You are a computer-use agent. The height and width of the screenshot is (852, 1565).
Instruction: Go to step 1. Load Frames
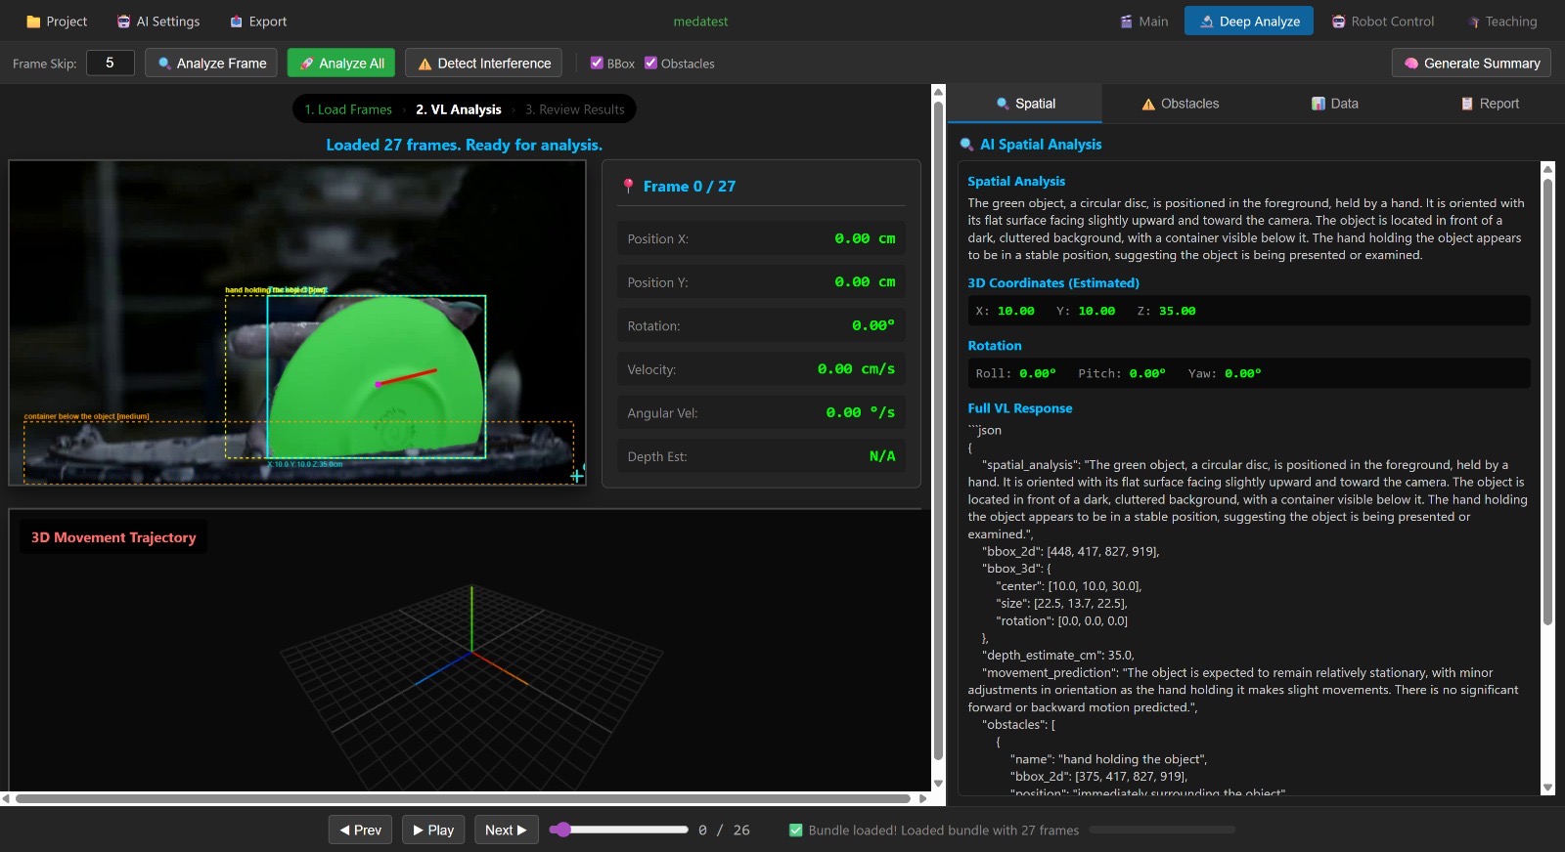(348, 109)
